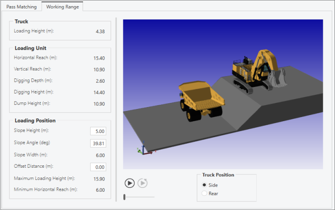Click the Loading Unit group heading
Viewport: 335px width, 210px height.
[x=30, y=48]
